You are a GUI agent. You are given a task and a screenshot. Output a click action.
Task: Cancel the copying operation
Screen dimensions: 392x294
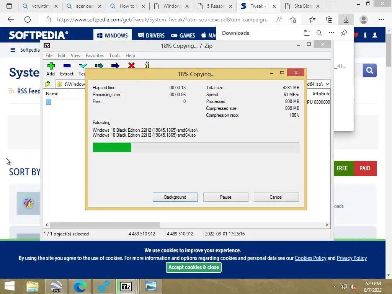point(276,197)
